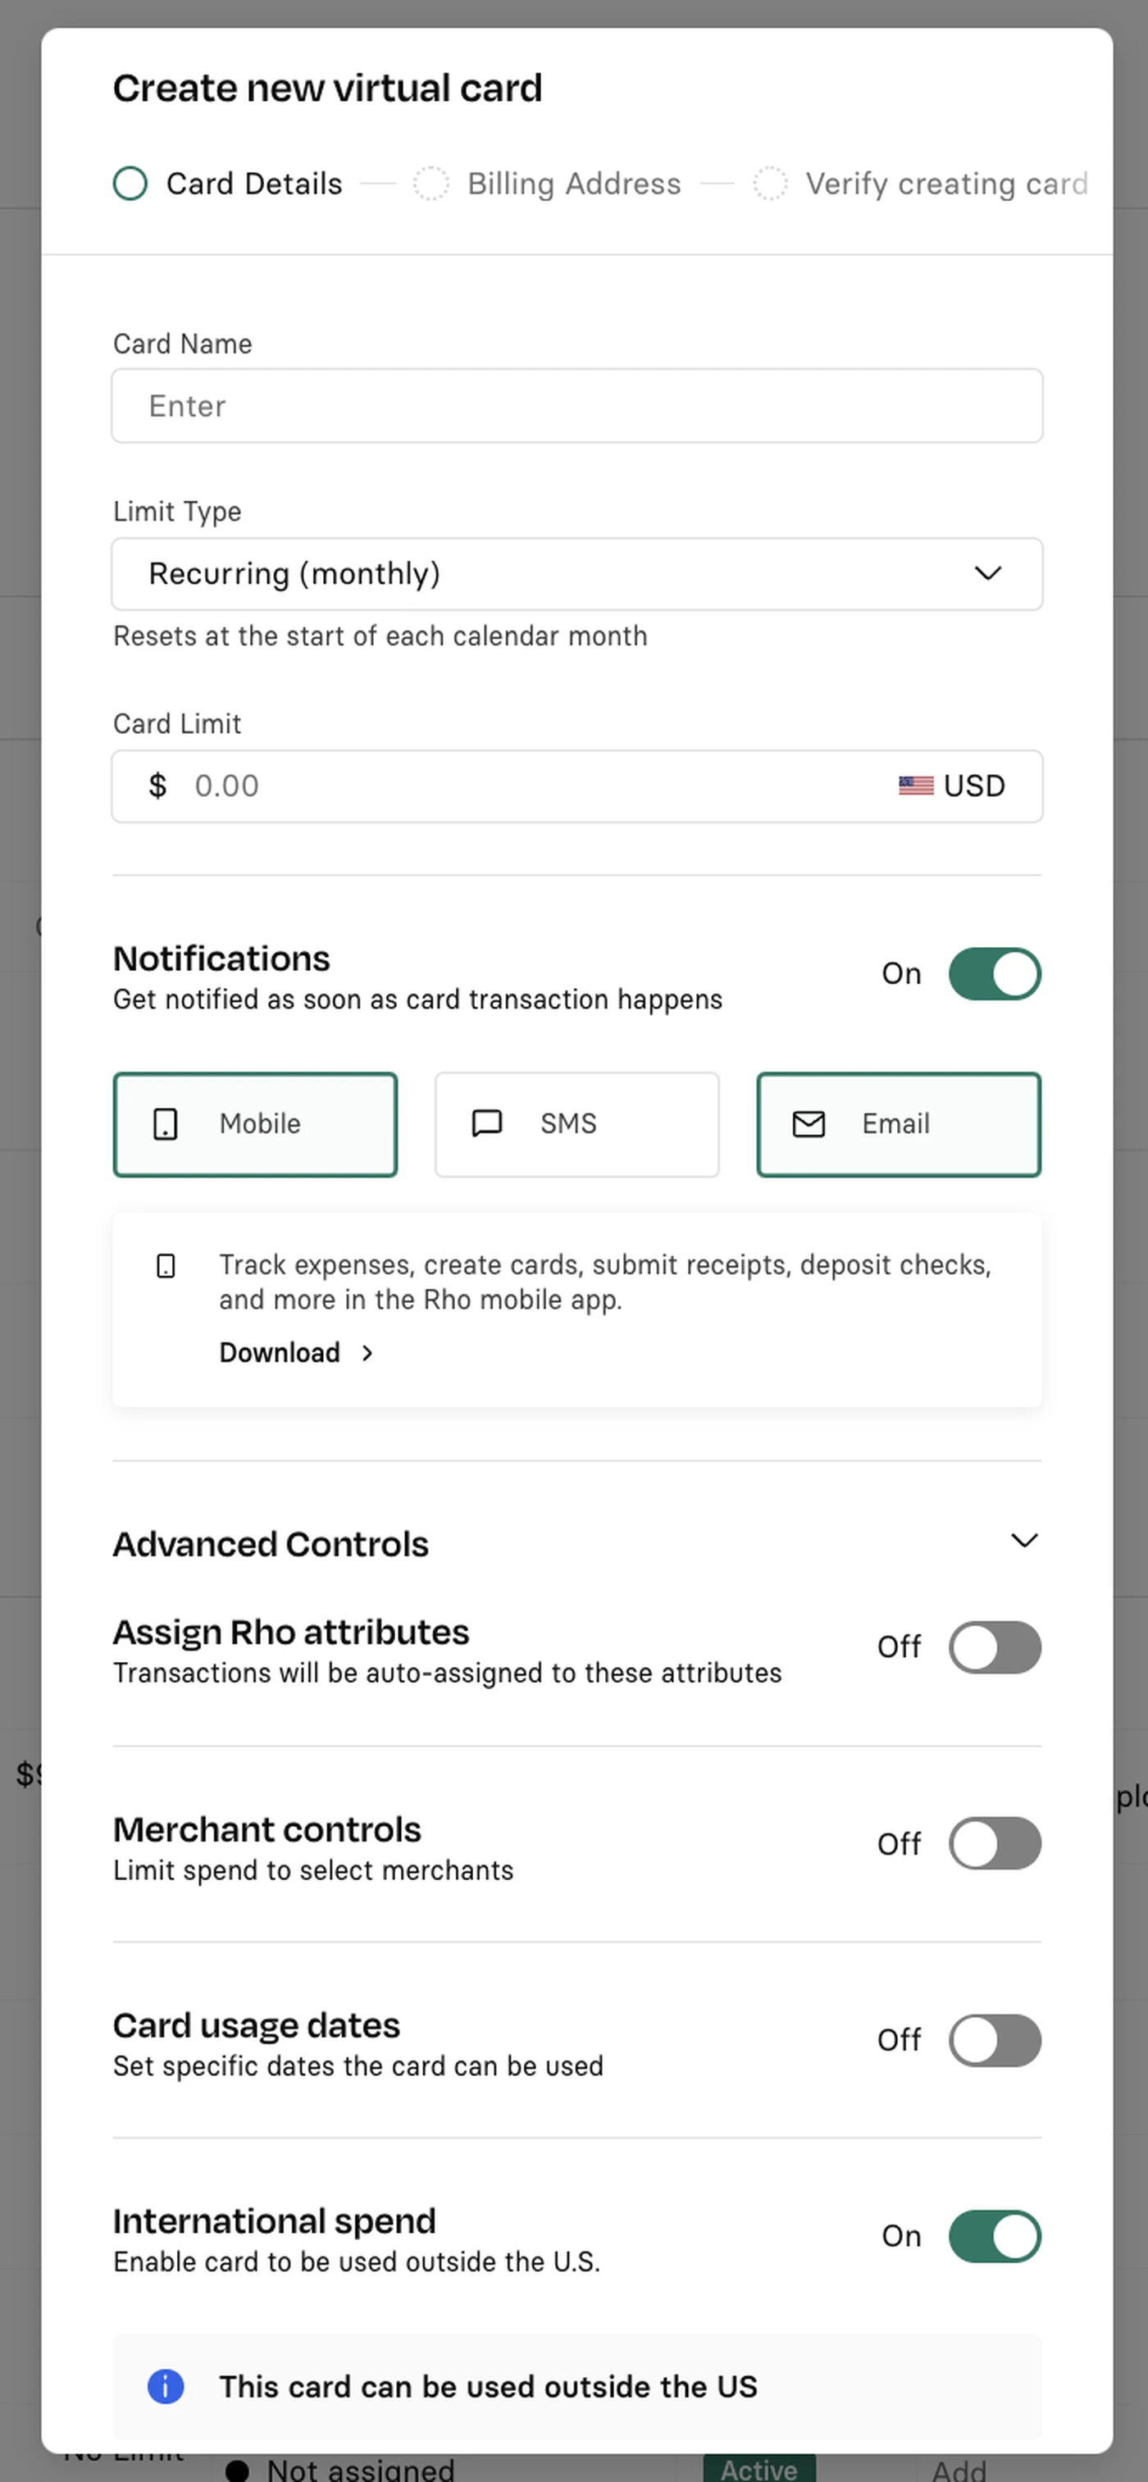Click the Email envelope icon

808,1123
